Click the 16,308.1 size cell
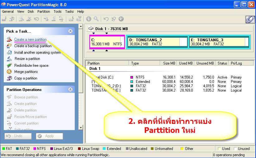 [169, 77]
